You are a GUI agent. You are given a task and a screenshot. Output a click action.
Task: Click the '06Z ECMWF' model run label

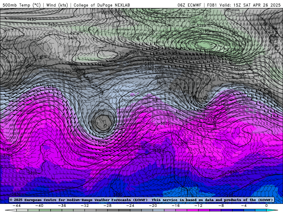(189, 5)
